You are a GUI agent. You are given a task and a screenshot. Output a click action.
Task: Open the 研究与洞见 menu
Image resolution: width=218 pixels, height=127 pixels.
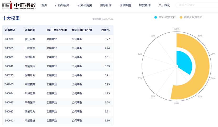[85, 5]
